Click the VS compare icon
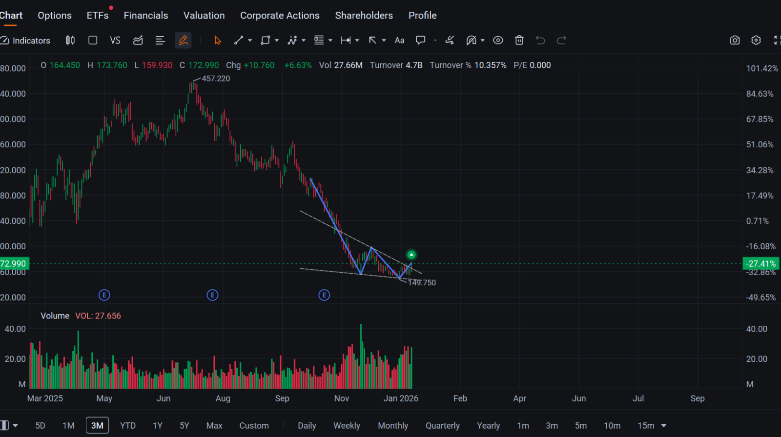Screen dimensions: 781x437 pyautogui.click(x=115, y=40)
